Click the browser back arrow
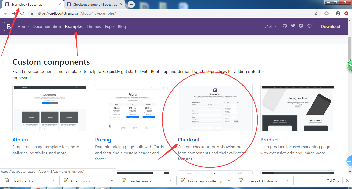Viewport: 352px width, 189px height. (6, 13)
